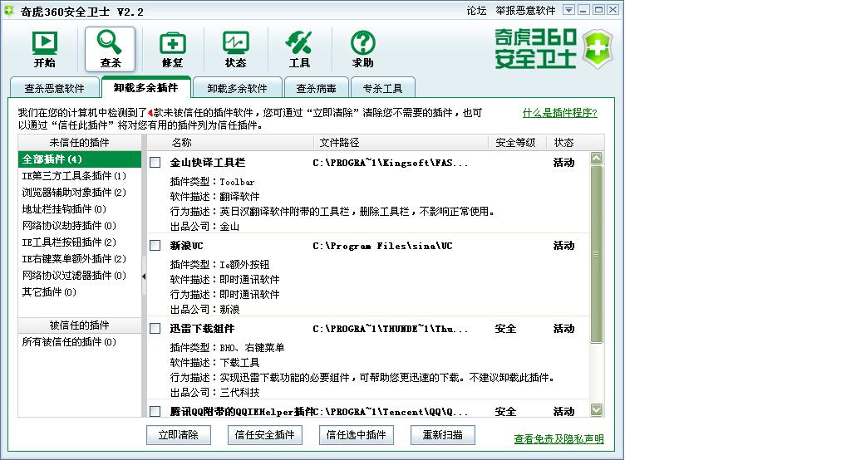This screenshot has width=861, height=460.
Task: Click the 未信任的插件 section header
Action: (80, 143)
